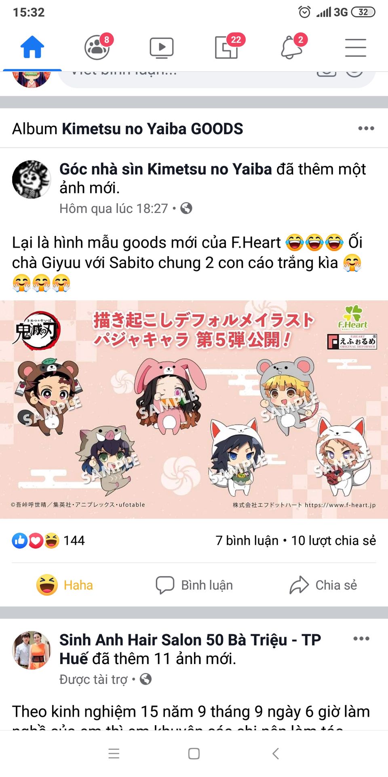This screenshot has width=388, height=777.
Task: Tap the Android back navigation button
Action: click(276, 754)
